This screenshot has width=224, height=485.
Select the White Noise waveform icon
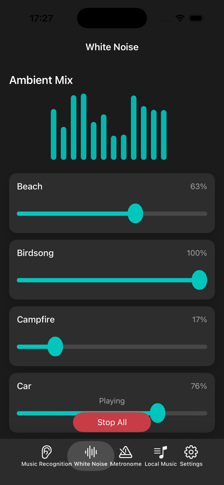[91, 452]
